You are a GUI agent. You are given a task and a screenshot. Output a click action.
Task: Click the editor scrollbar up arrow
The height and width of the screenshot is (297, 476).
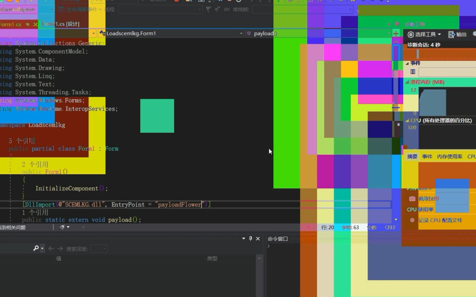(x=396, y=42)
